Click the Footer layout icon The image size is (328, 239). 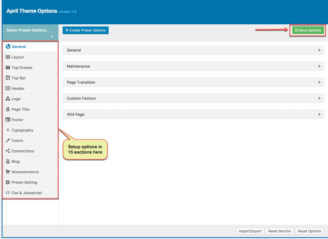(8, 120)
